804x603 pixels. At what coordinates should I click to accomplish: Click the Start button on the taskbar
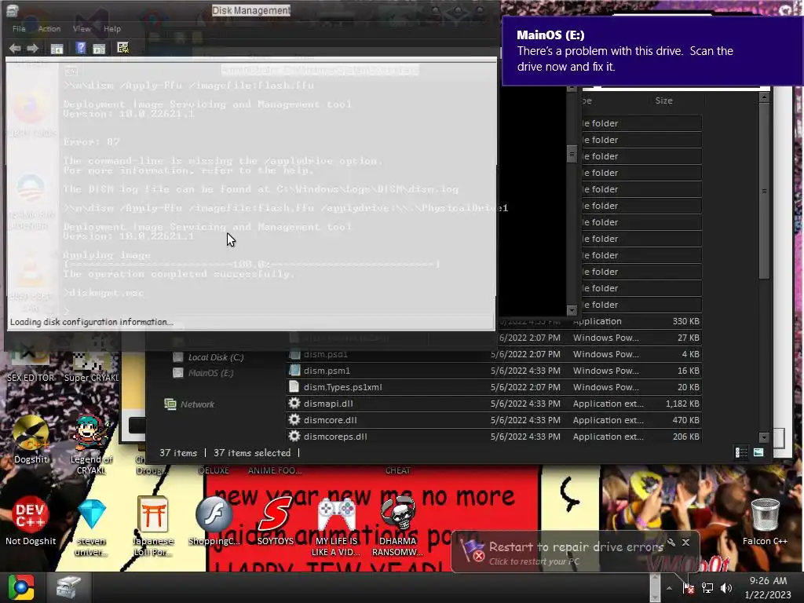[x=21, y=587]
